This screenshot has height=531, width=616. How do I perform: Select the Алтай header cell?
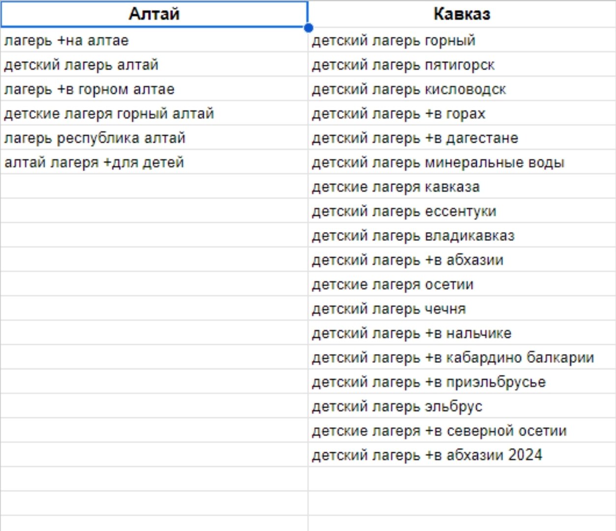(x=154, y=14)
